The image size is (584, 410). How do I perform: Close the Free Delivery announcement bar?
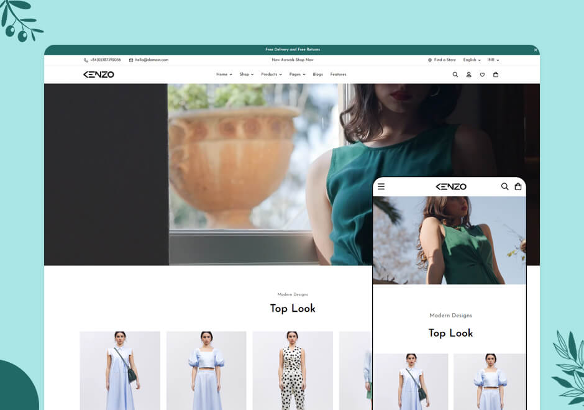535,50
